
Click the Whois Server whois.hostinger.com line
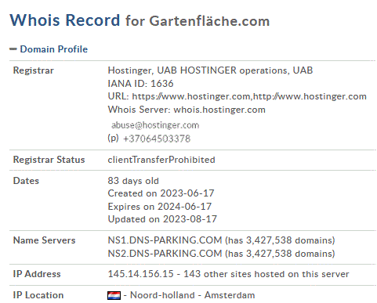(187, 110)
